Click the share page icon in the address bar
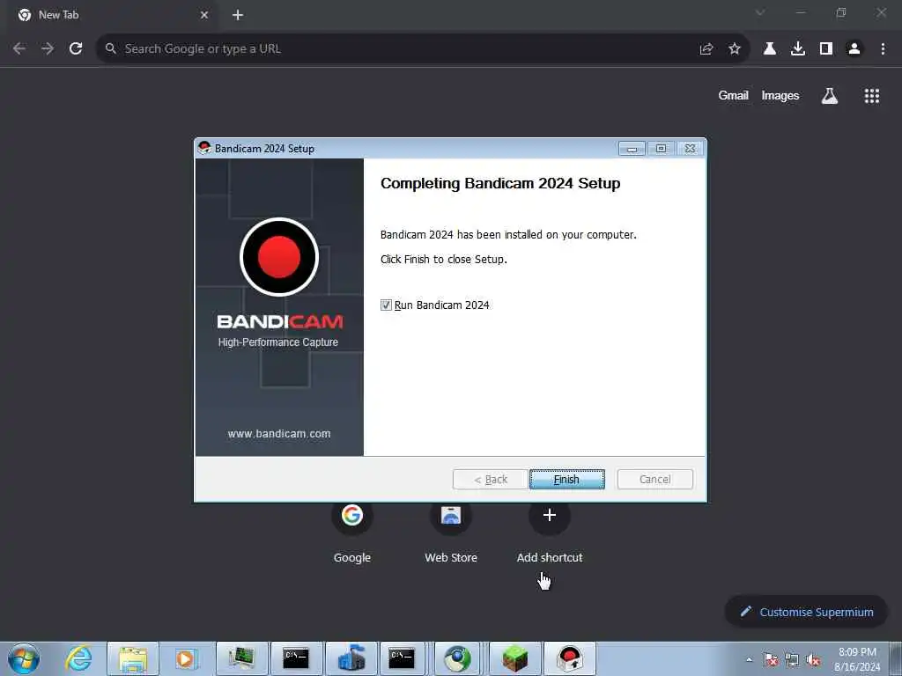The height and width of the screenshot is (676, 902). [x=706, y=49]
